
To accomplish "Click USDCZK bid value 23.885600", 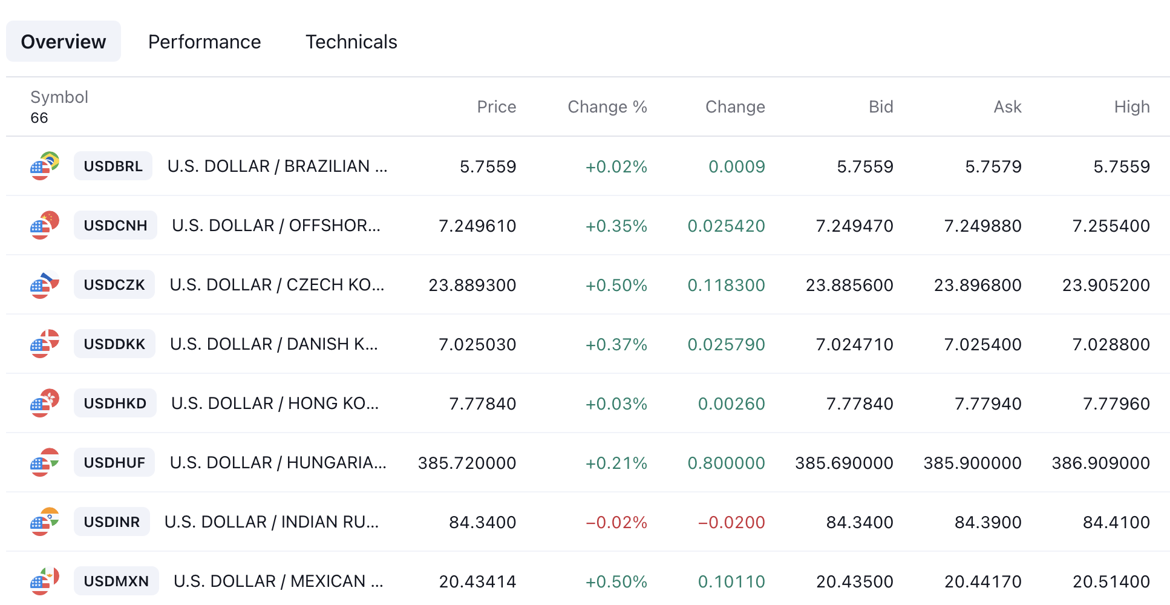I will [849, 285].
